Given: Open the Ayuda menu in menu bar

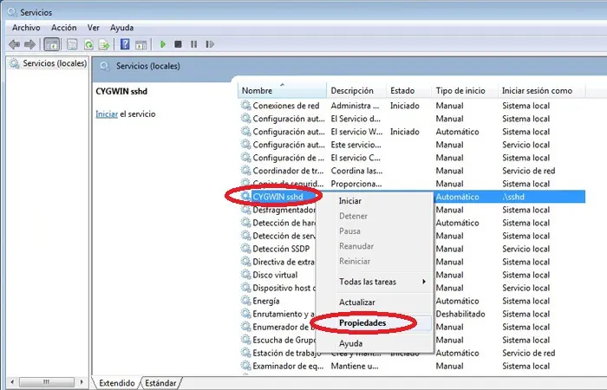Looking at the screenshot, I should coord(121,28).
